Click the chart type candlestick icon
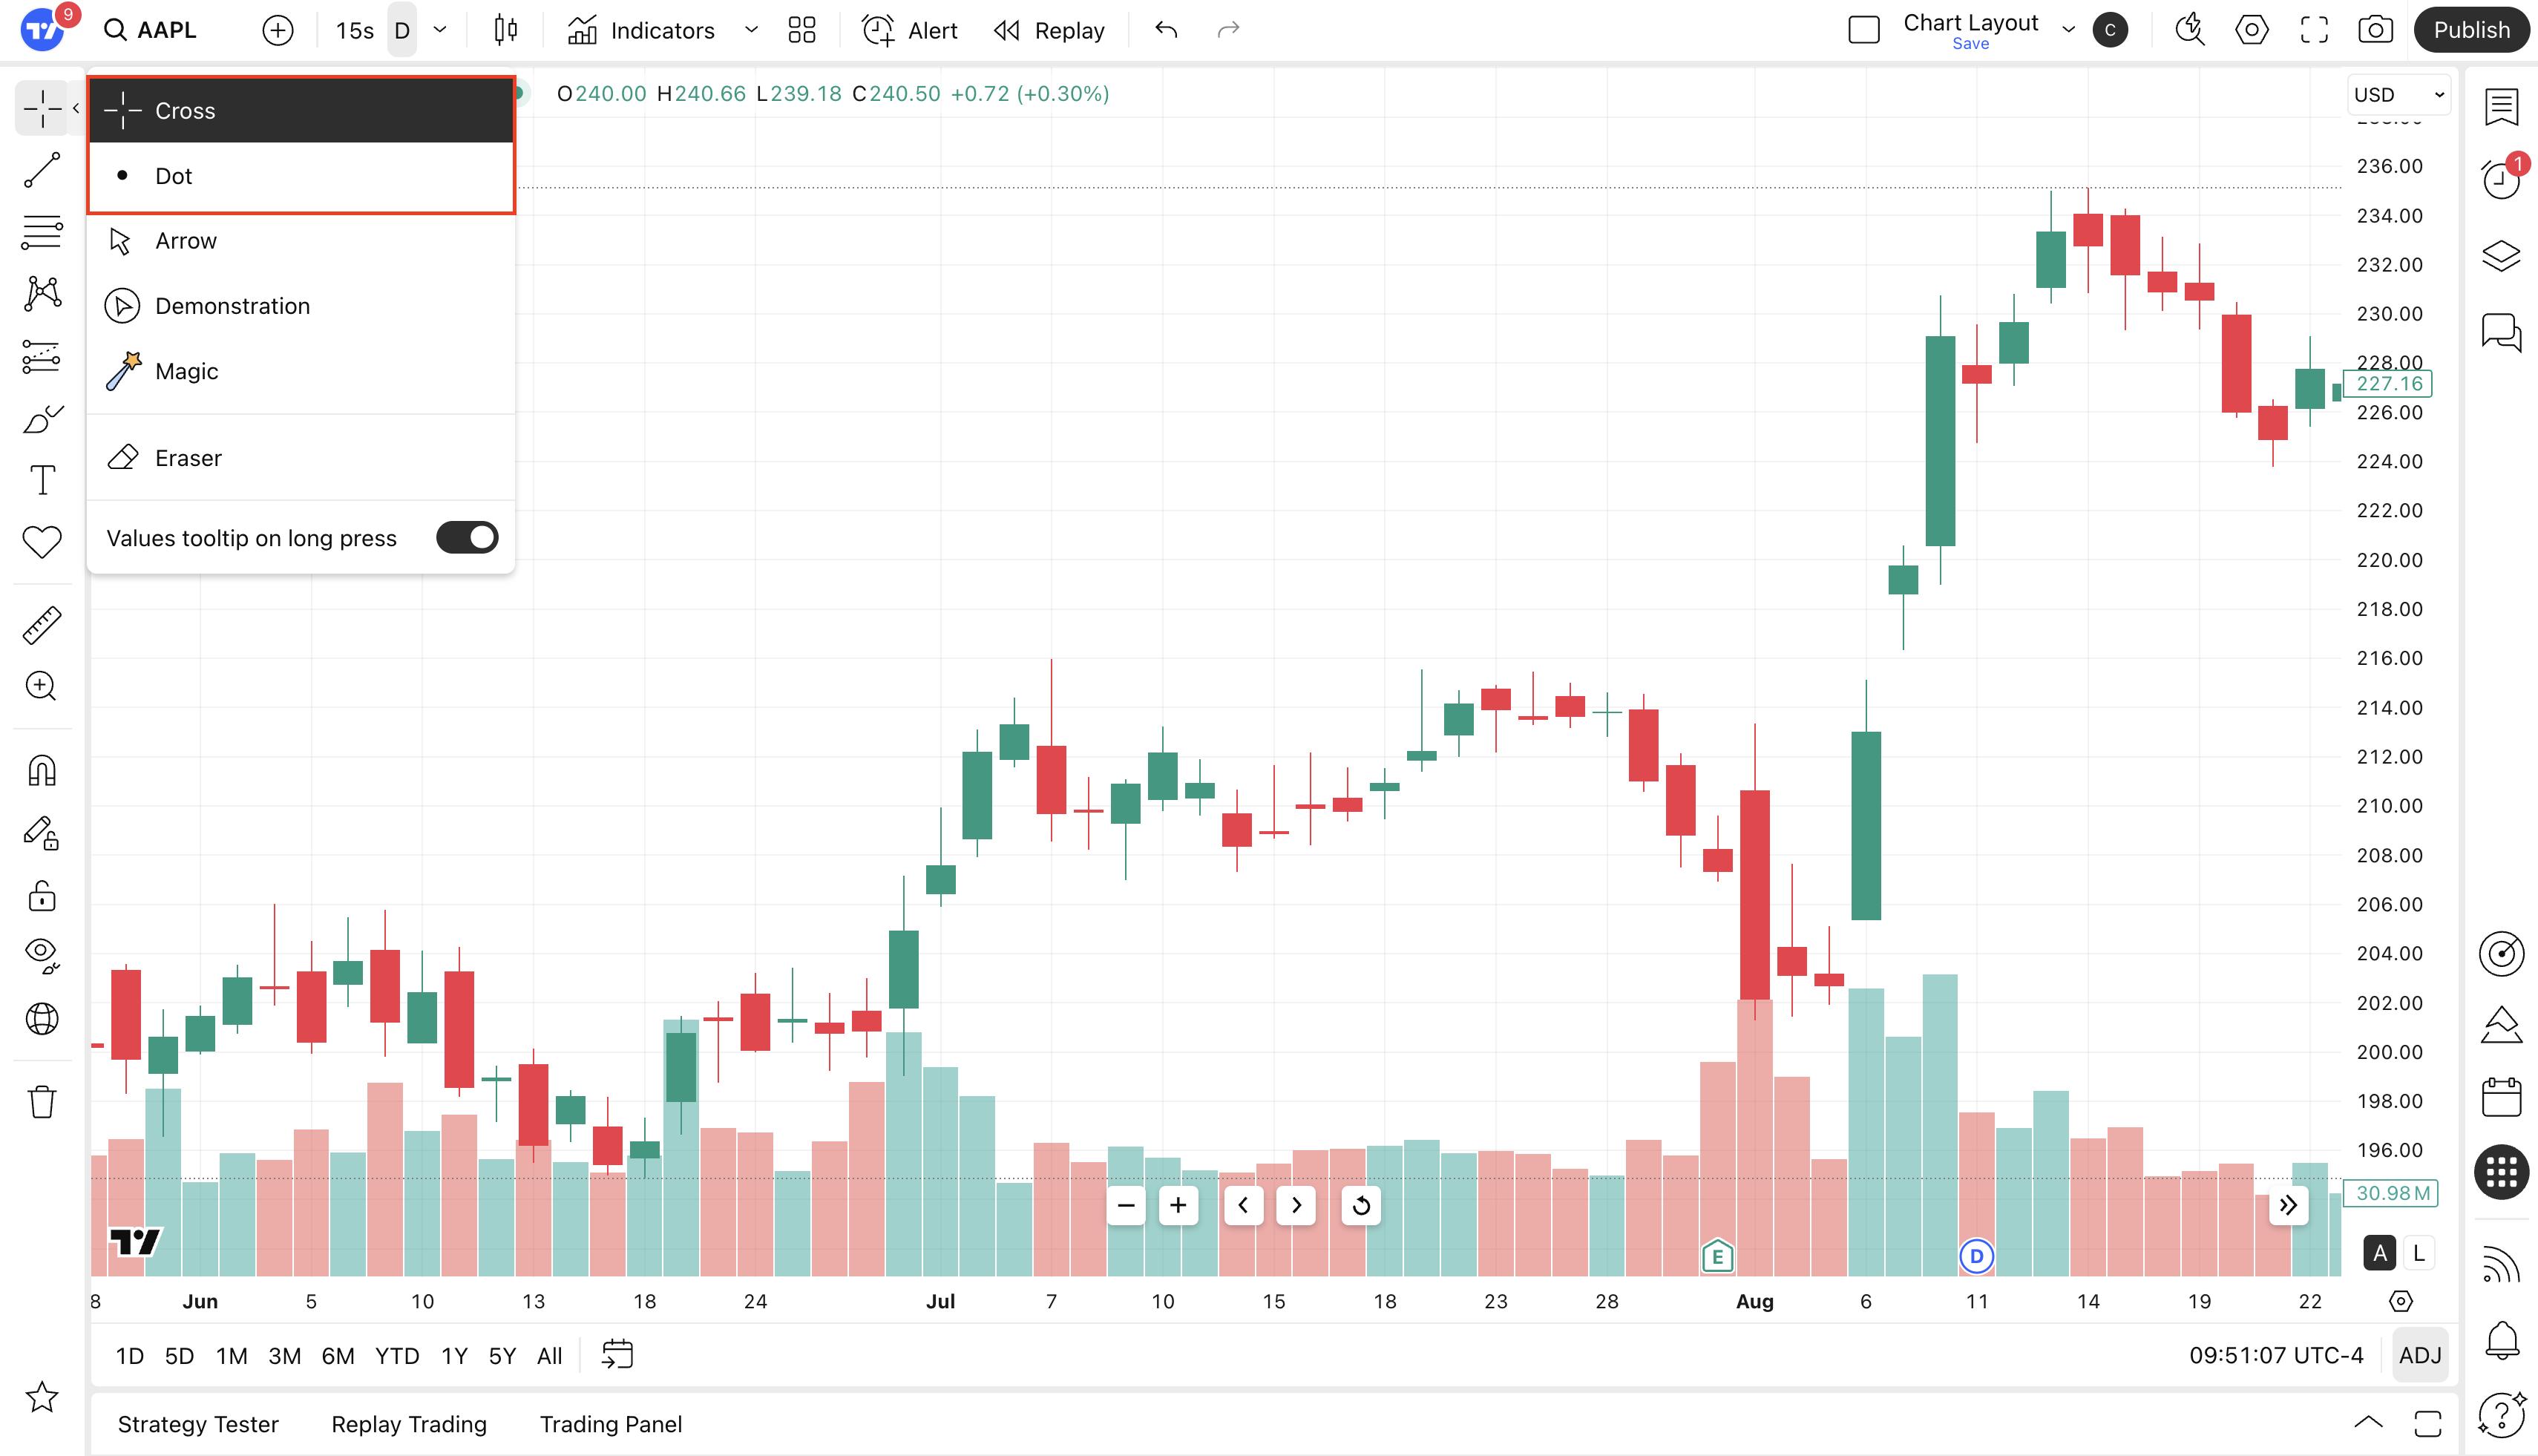The width and height of the screenshot is (2538, 1456). click(506, 30)
